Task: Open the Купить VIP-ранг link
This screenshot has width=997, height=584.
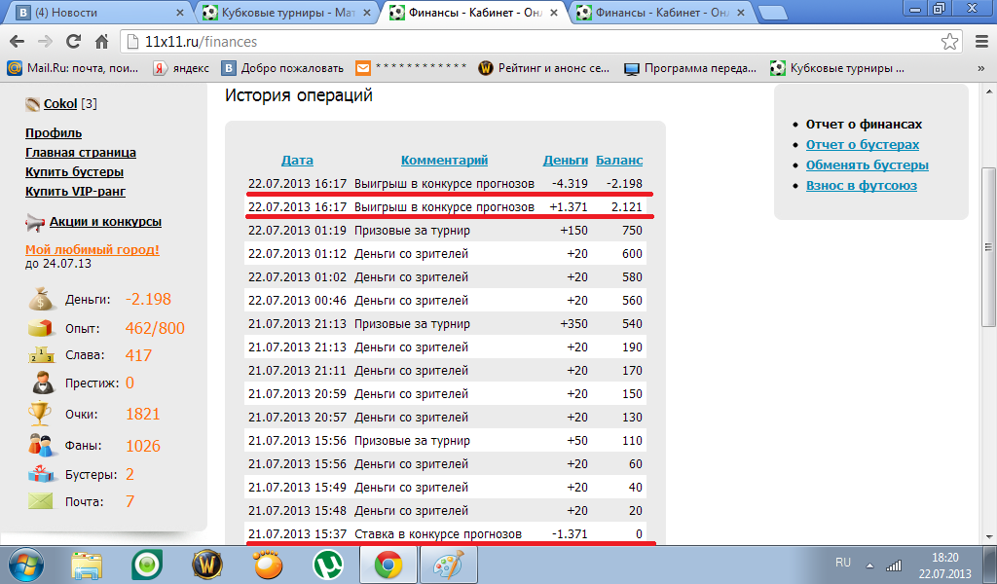Action: click(75, 192)
